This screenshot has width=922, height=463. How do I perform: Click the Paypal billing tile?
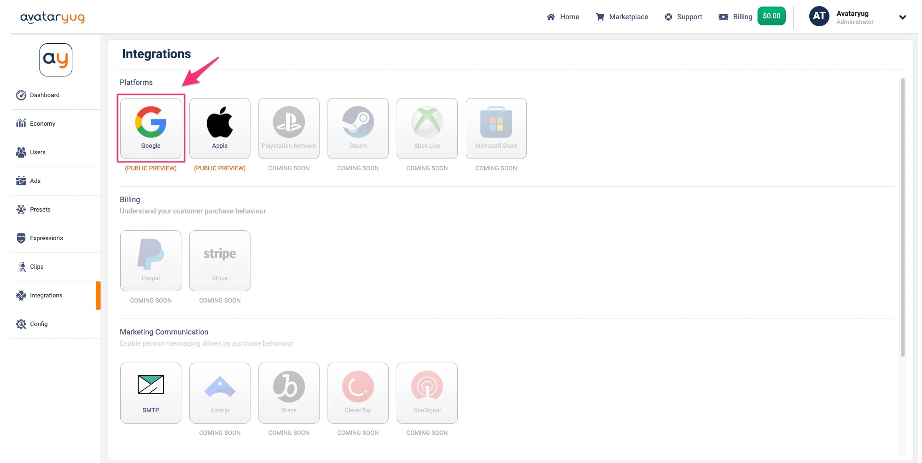(150, 260)
